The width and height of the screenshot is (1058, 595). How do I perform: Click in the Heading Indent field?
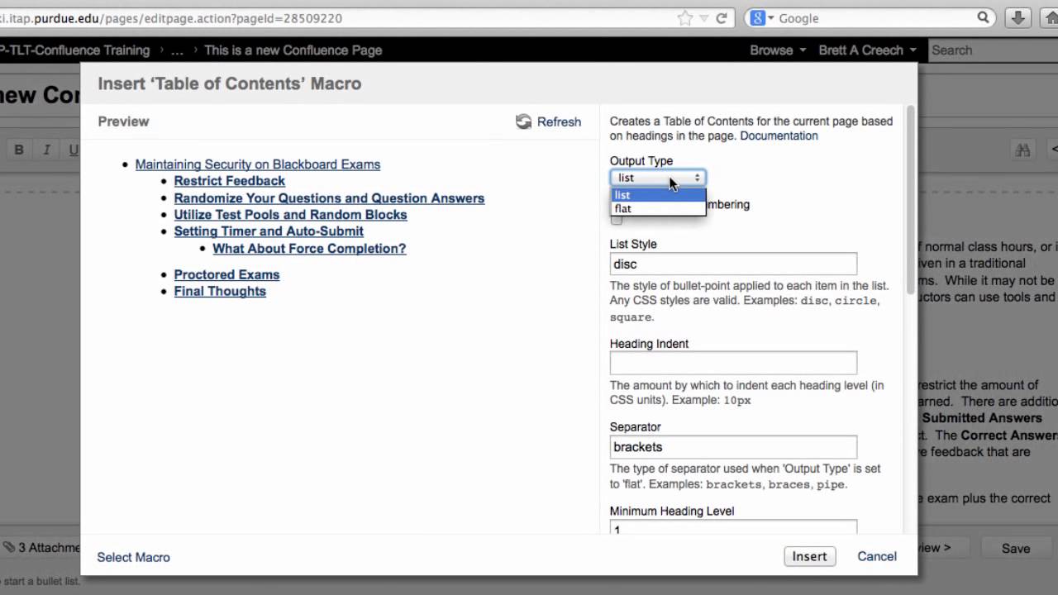(x=733, y=363)
